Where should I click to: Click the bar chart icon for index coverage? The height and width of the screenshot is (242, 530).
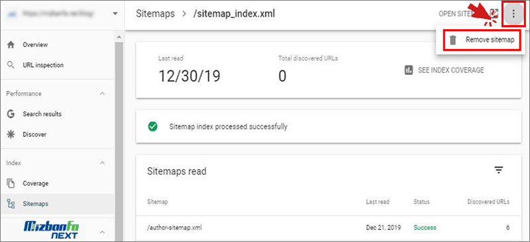409,70
